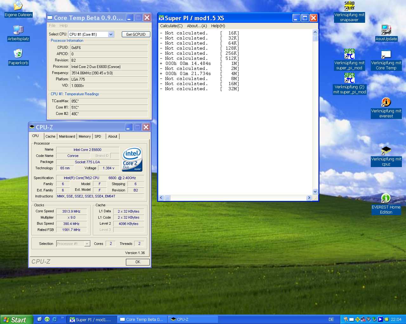Switch to the SPD tab in CPU-Z
The image size is (406, 324).
click(98, 136)
